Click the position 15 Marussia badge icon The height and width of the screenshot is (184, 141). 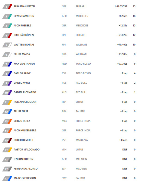(x=7, y=140)
